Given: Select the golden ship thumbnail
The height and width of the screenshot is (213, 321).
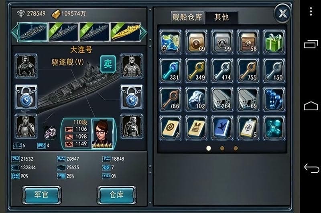Looking at the screenshot, I should click(x=126, y=32).
